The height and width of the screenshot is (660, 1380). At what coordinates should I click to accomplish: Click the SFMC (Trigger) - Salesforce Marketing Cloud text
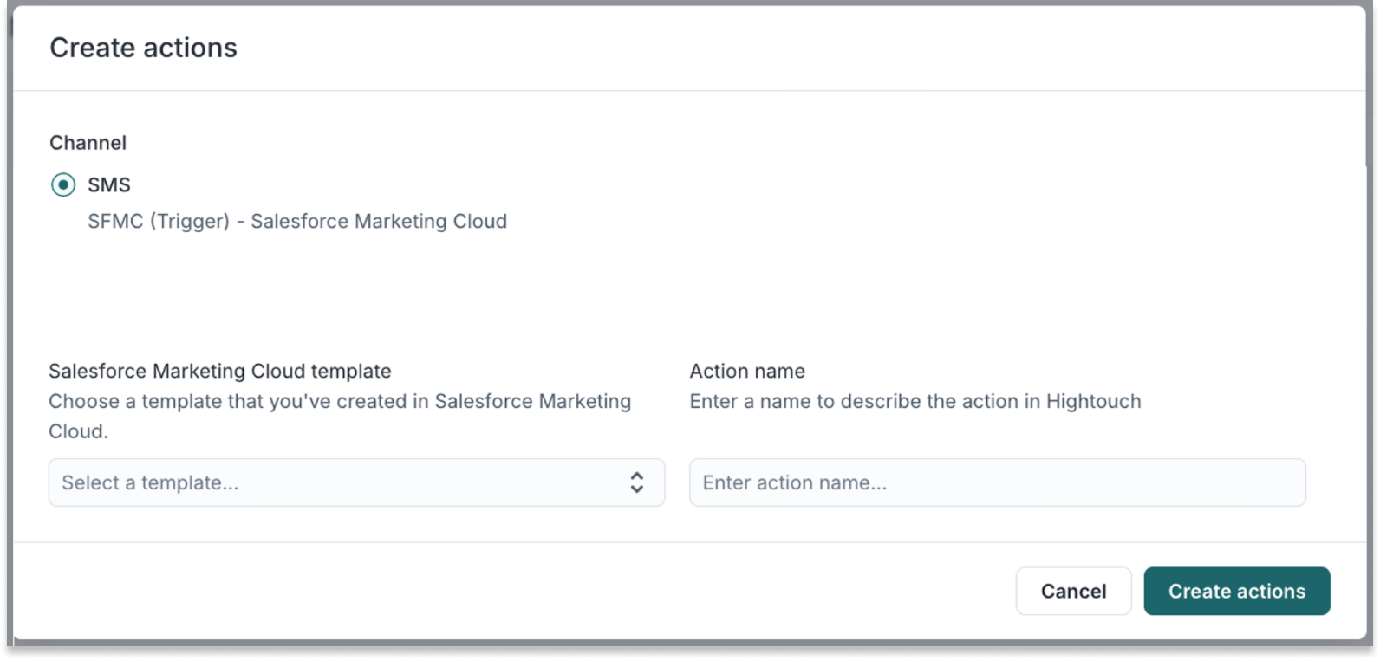click(297, 221)
